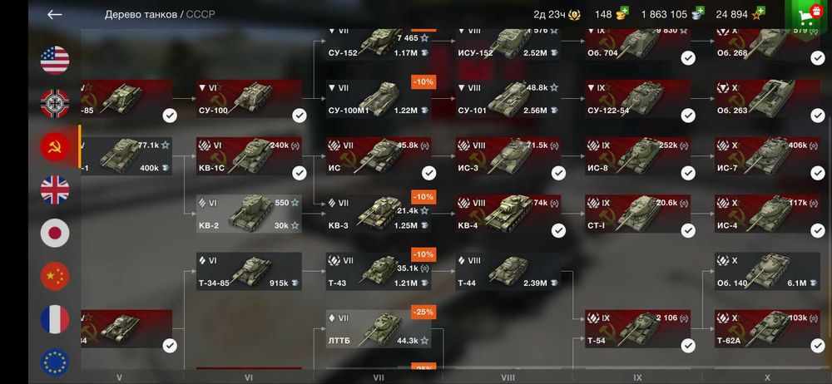Click the checkmark on the ИС-3 card
This screenshot has height=384, width=832.
[x=558, y=173]
